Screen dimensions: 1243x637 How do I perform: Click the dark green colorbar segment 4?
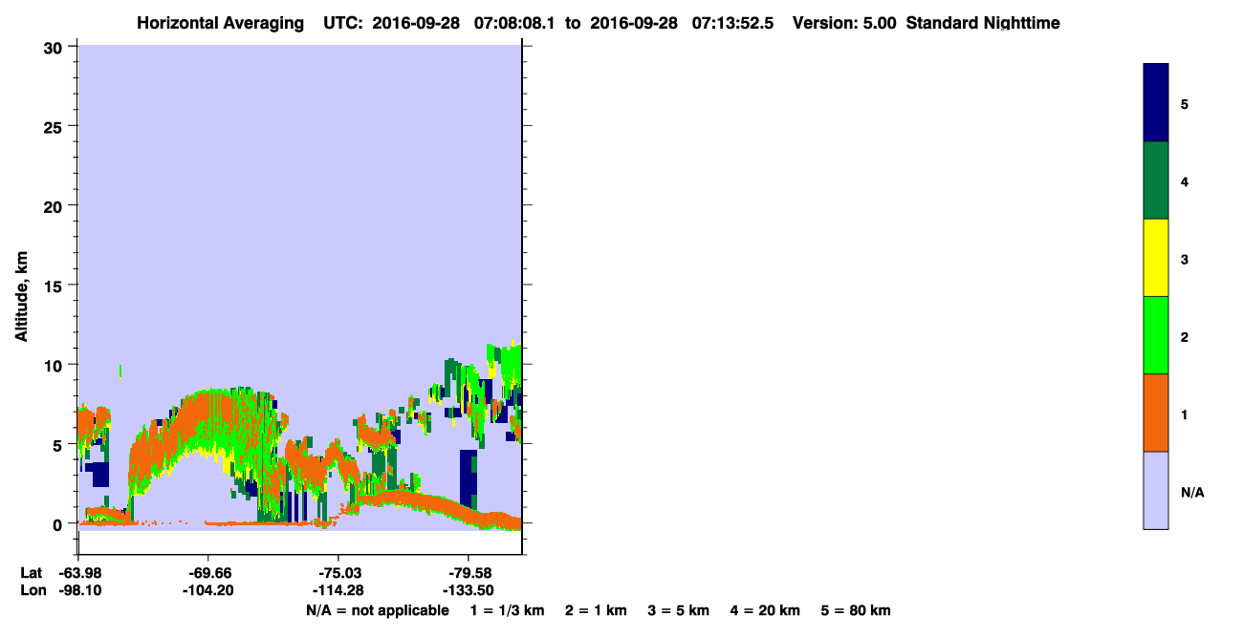(1155, 180)
